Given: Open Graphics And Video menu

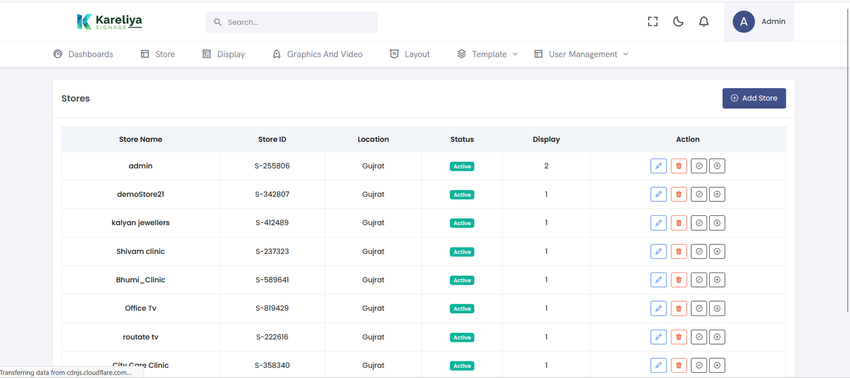Looking at the screenshot, I should pyautogui.click(x=317, y=54).
